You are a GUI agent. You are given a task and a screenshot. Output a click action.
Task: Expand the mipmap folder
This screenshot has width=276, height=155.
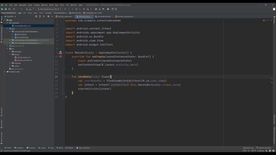pyautogui.click(x=10, y=63)
